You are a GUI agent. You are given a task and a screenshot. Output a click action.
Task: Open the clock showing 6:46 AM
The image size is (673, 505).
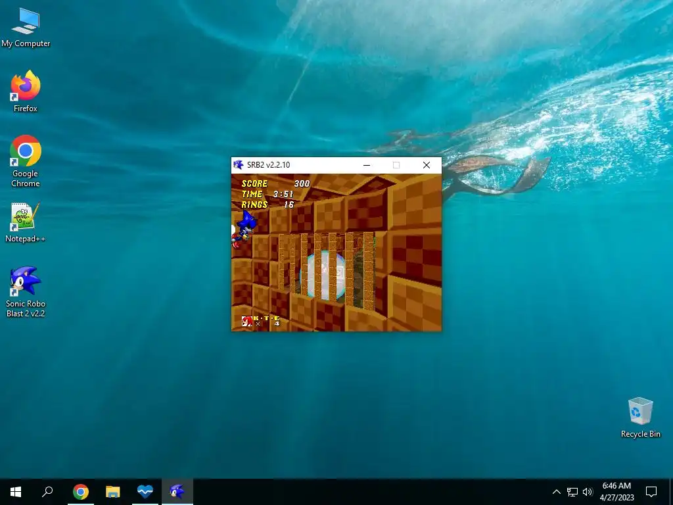coord(616,486)
